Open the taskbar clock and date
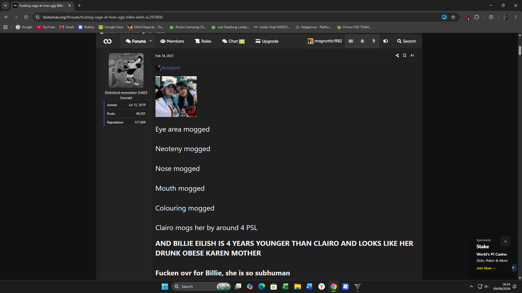 (502, 286)
